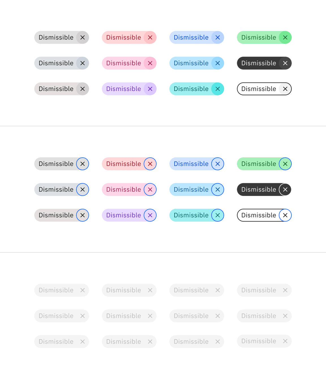
Task: Click the focused X on the green chip
Action: (285, 164)
